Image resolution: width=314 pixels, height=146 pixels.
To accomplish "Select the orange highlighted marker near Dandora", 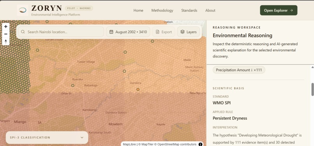I will [x=138, y=89].
